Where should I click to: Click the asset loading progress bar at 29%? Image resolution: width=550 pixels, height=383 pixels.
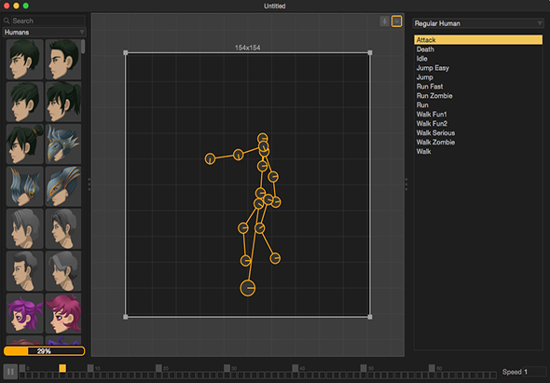[44, 351]
